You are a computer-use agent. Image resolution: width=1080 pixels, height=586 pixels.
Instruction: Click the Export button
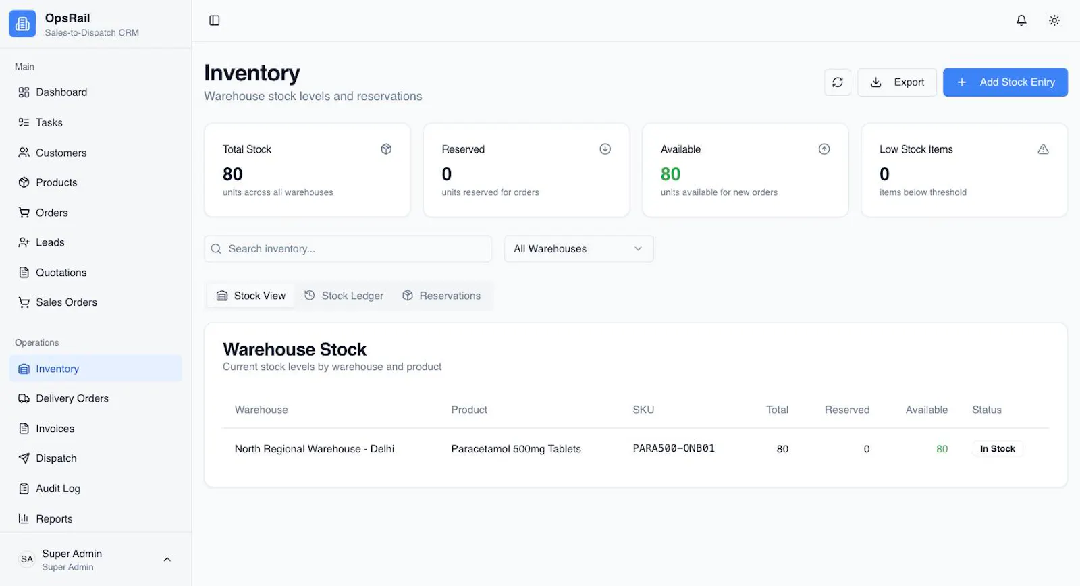[x=897, y=82]
